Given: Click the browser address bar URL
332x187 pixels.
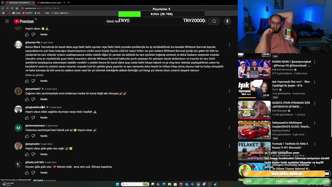Looking at the screenshot, I should 42,8.
